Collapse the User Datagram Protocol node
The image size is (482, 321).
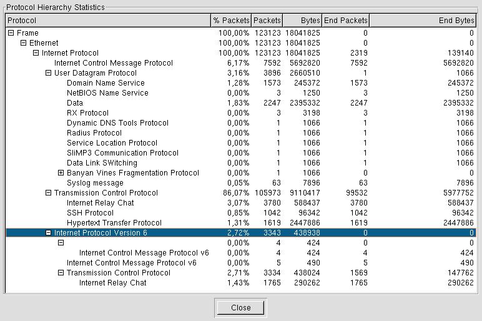48,73
